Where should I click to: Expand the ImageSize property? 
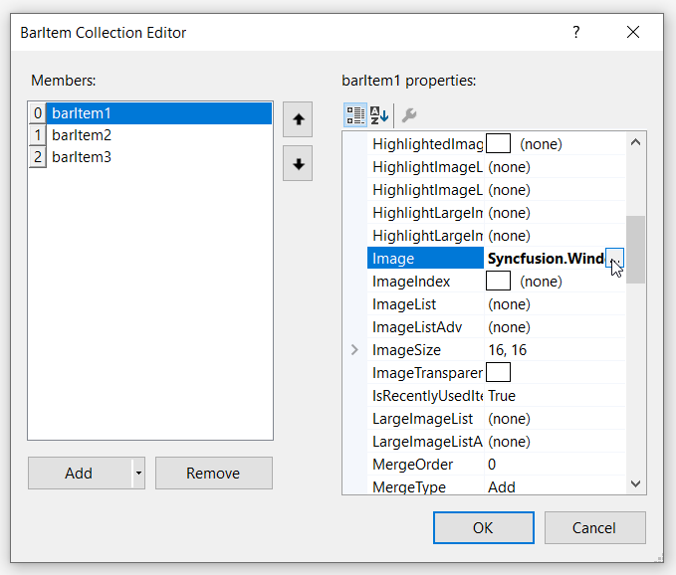tap(354, 350)
